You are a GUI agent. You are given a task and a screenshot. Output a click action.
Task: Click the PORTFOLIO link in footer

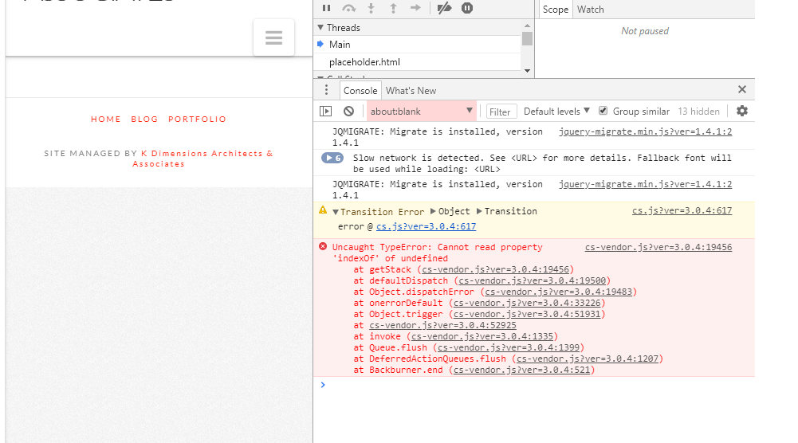coord(197,120)
